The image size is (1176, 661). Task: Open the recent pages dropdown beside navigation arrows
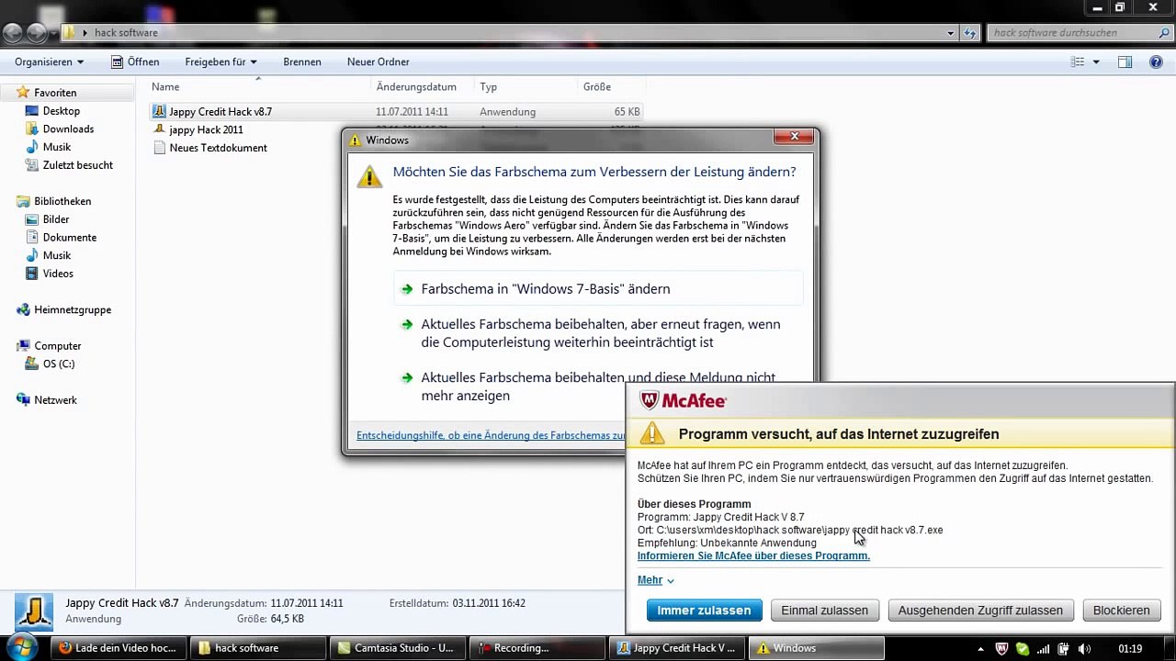53,33
